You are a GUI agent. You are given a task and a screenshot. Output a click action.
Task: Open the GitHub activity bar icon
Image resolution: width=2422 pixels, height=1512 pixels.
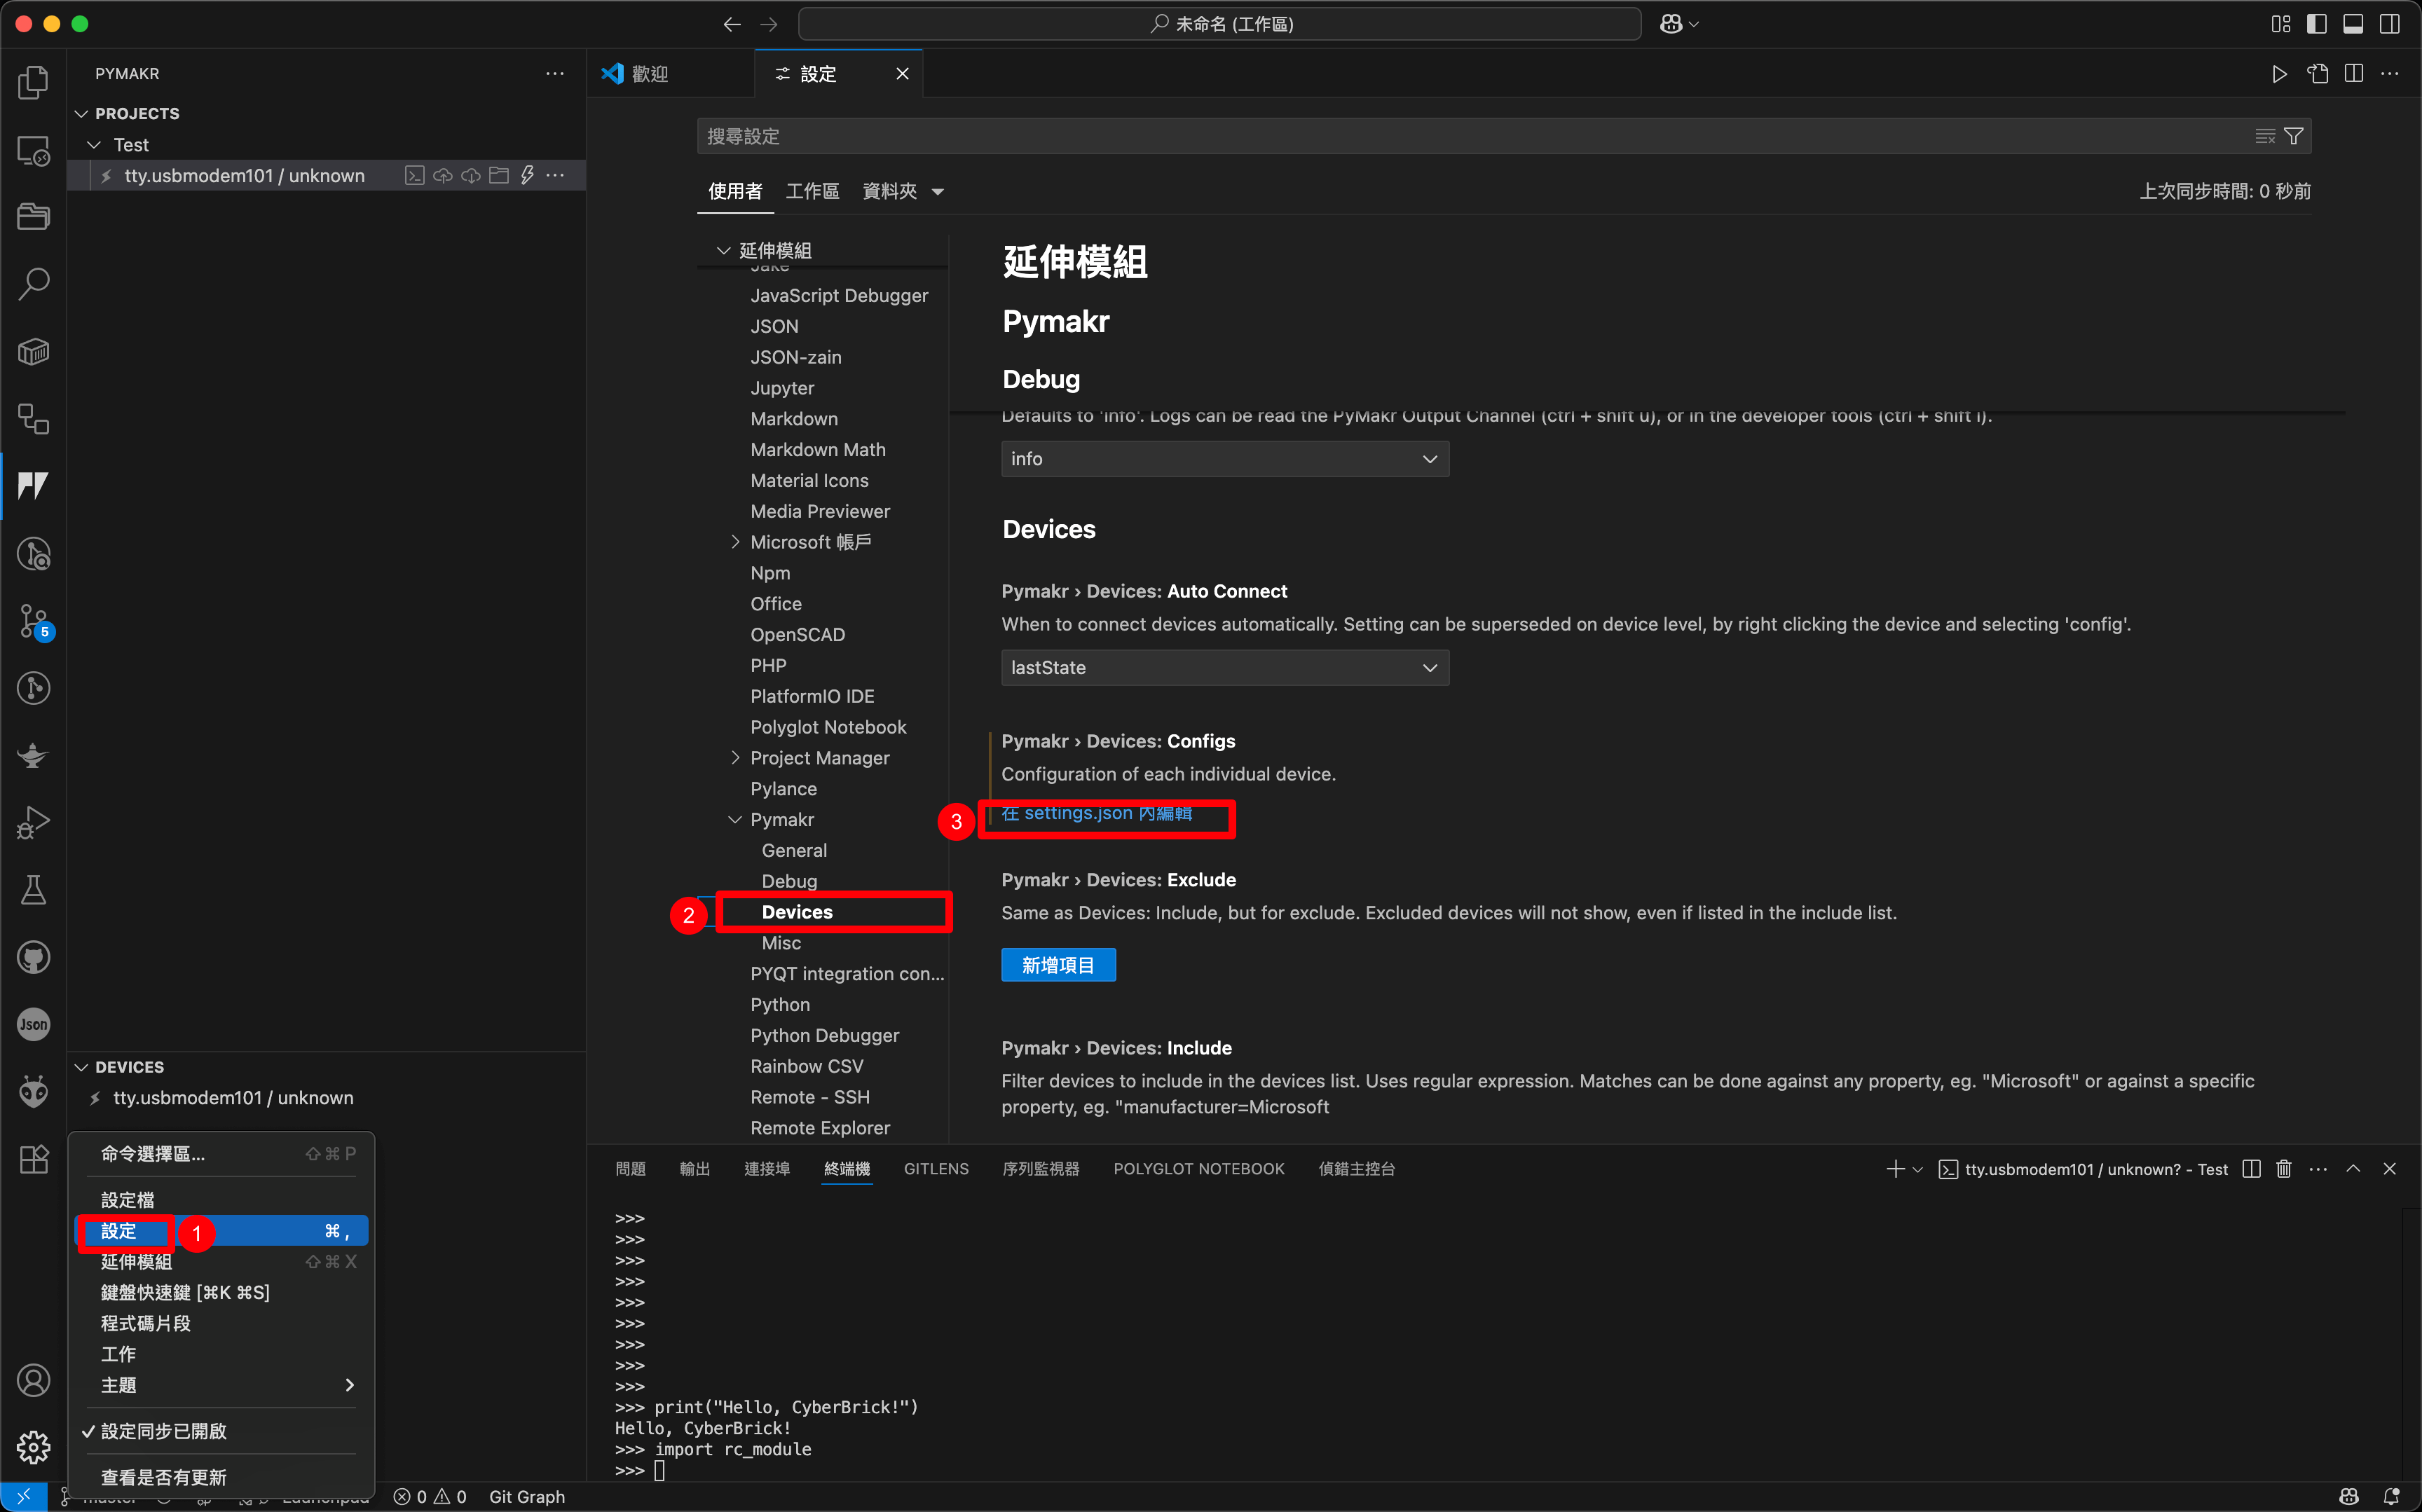[x=33, y=957]
